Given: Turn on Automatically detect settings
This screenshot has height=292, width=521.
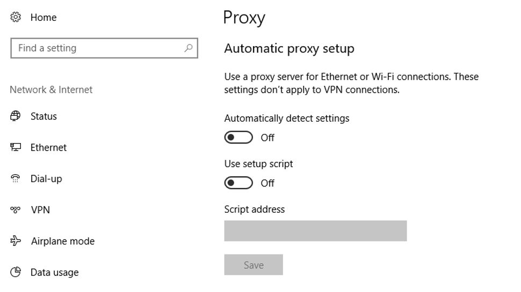Looking at the screenshot, I should [x=238, y=138].
